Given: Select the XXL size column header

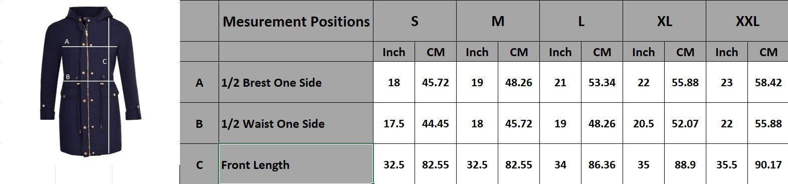Looking at the screenshot, I should 747,21.
